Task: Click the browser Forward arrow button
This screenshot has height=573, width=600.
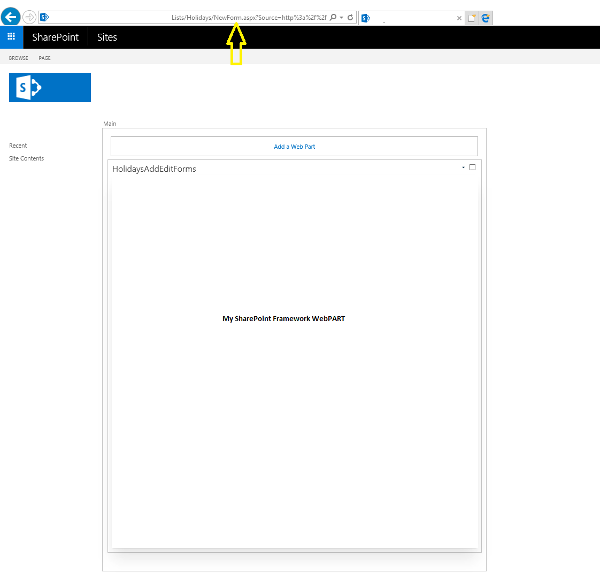Action: (x=29, y=17)
